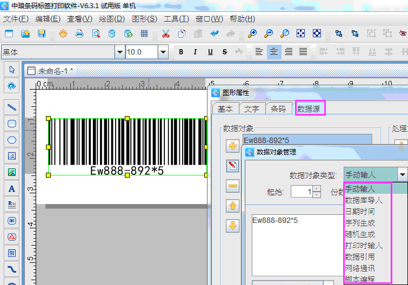Switch to the 条码 tab
The height and width of the screenshot is (285, 408).
278,108
